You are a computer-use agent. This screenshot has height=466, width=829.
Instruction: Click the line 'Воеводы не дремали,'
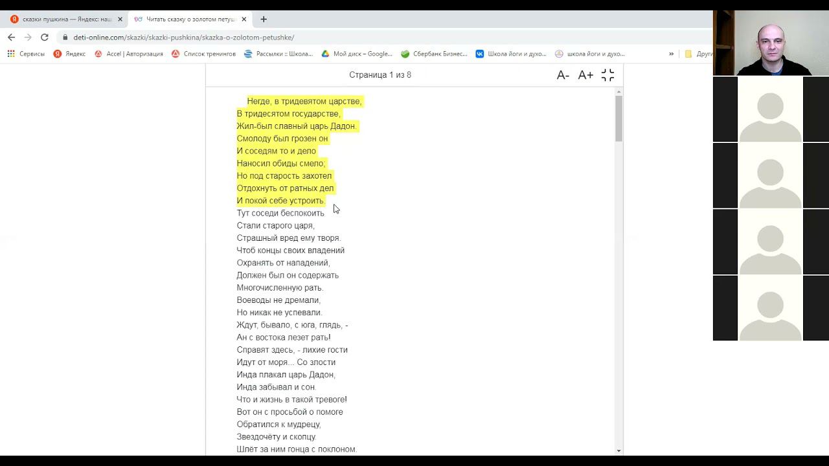click(x=279, y=300)
